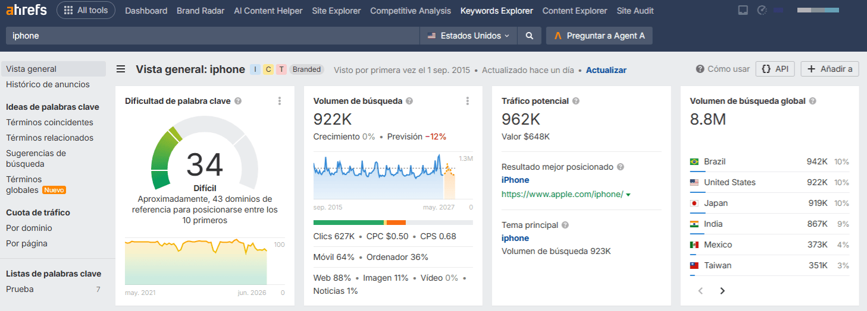Click the Branded tag
Image resolution: width=867 pixels, height=311 pixels.
[x=307, y=69]
